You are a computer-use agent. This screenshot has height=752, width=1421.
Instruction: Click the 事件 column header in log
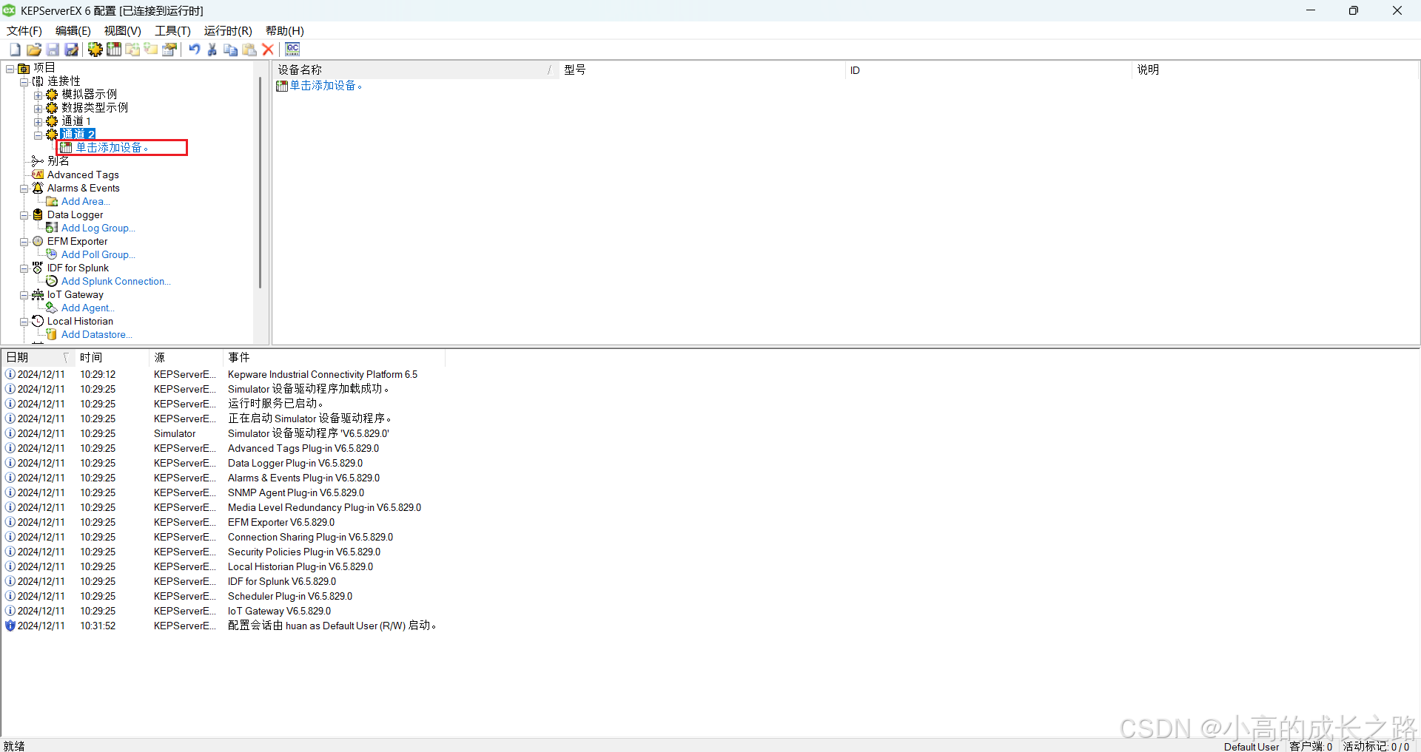(334, 357)
